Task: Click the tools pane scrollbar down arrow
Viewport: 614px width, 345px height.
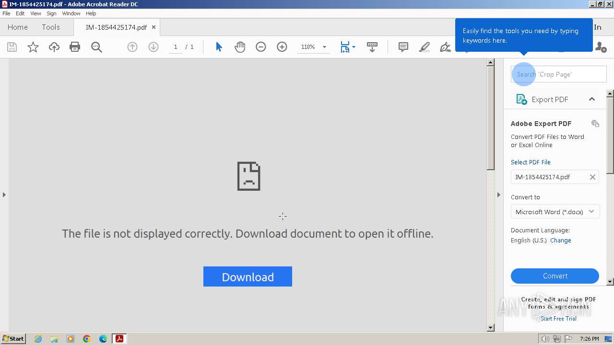Action: [610, 282]
